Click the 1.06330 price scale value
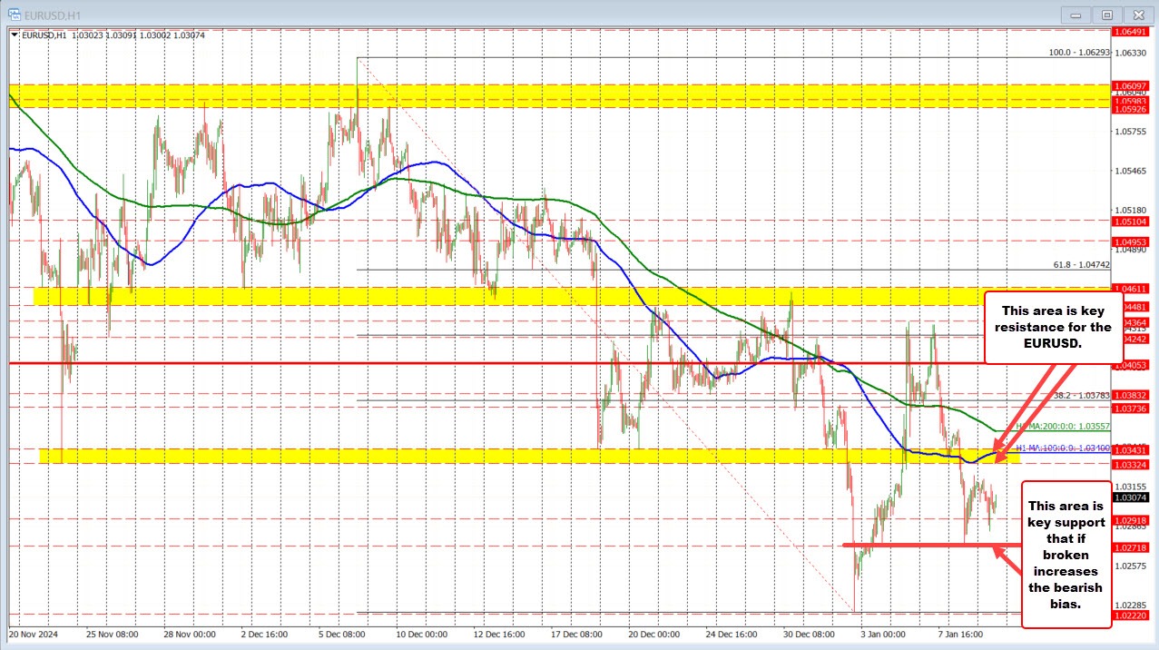Screen dimensions: 1159x650 tap(1132, 54)
